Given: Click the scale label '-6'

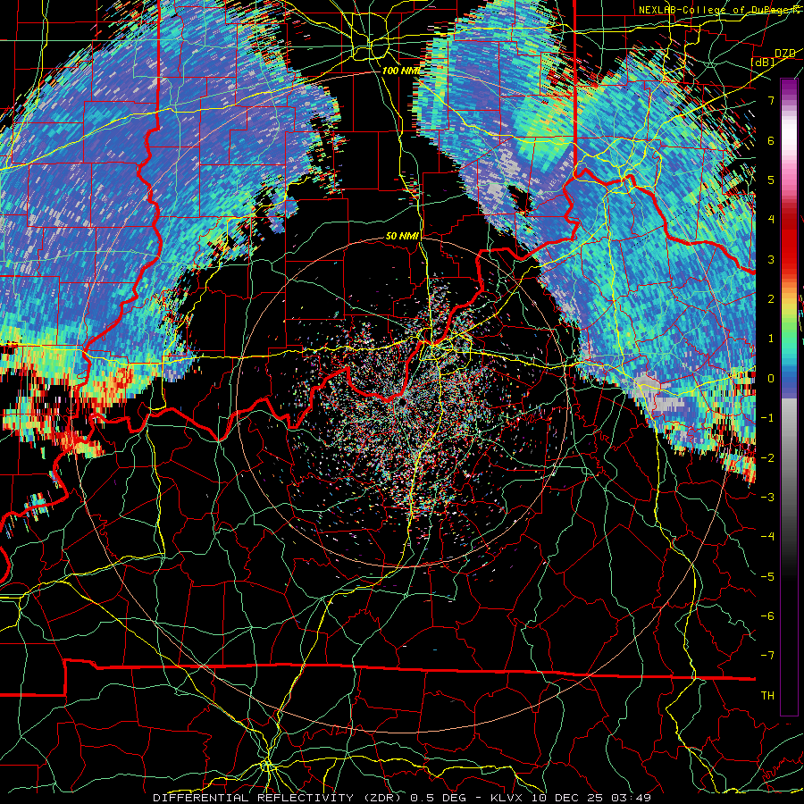Looking at the screenshot, I should click(767, 616).
